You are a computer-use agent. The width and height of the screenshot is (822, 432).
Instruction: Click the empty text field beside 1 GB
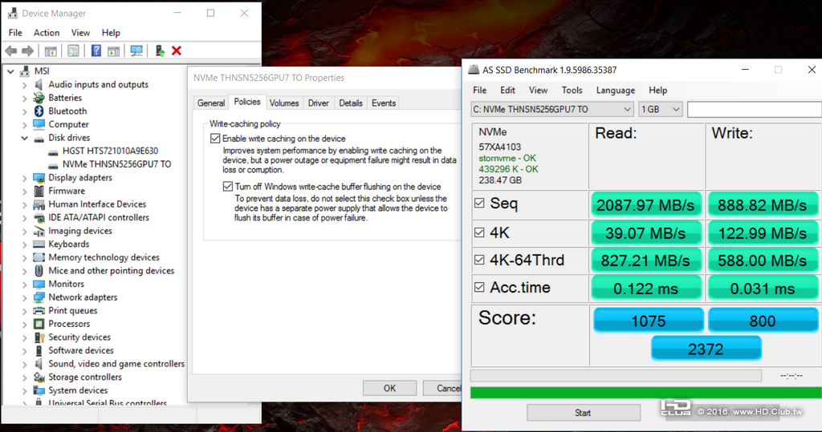(755, 110)
